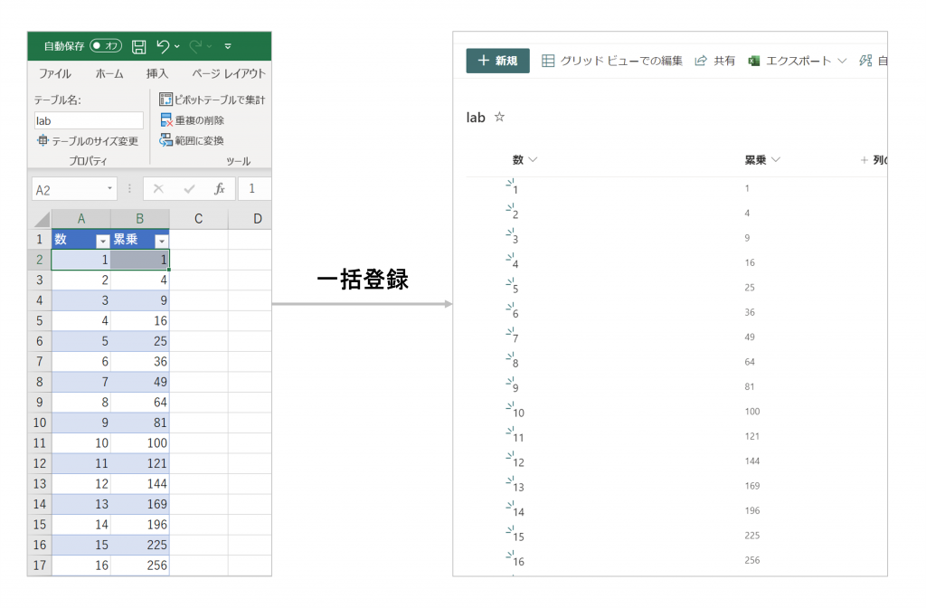Open the 数 column header dropdown in the list
The width and height of the screenshot is (926, 608).
pyautogui.click(x=533, y=159)
